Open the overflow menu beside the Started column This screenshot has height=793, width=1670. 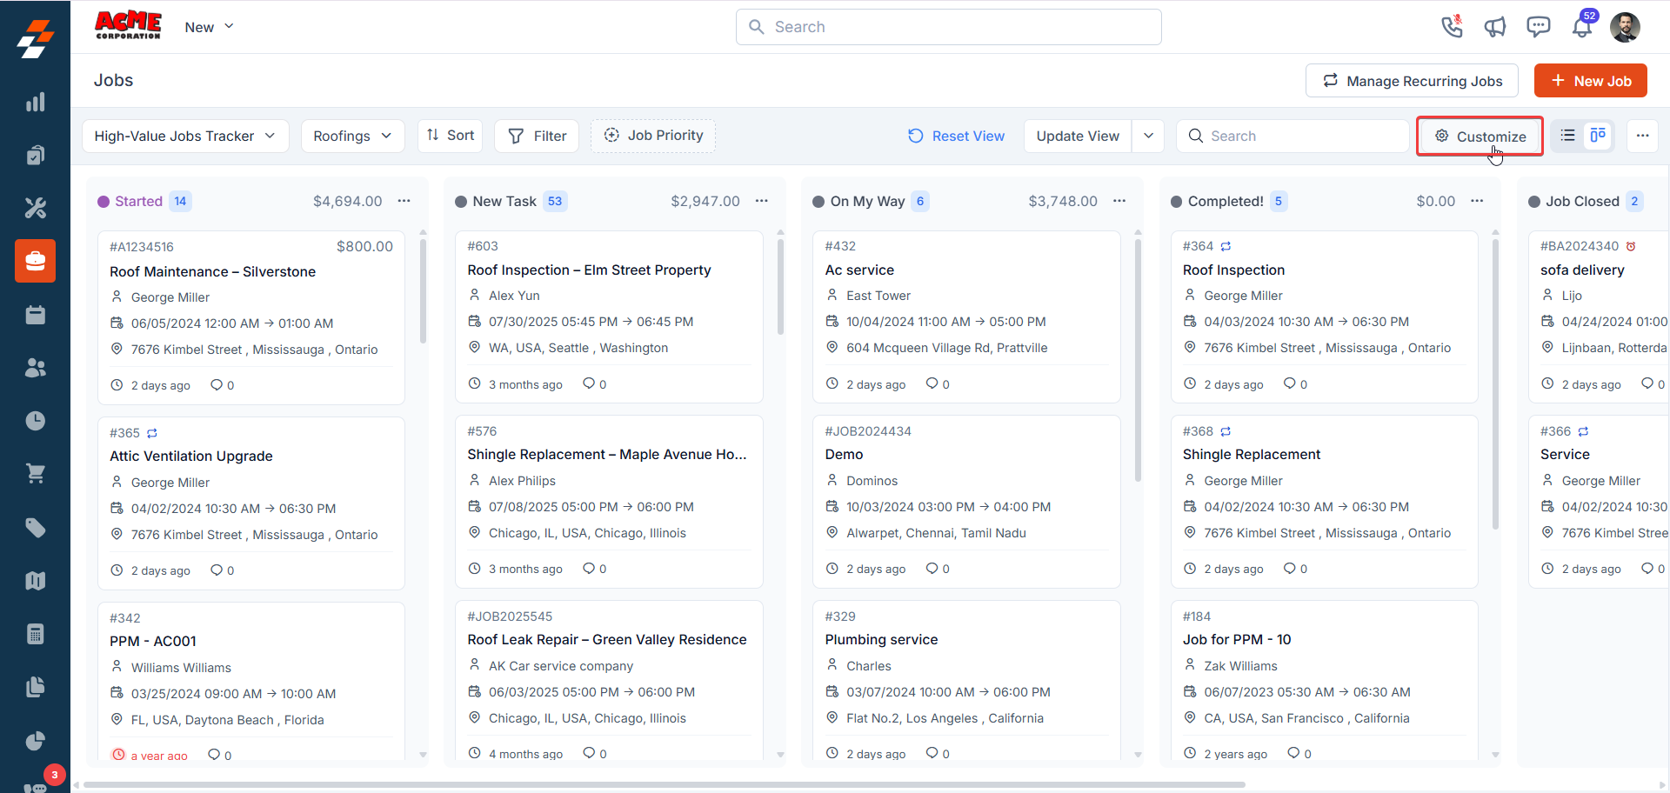[x=404, y=201]
